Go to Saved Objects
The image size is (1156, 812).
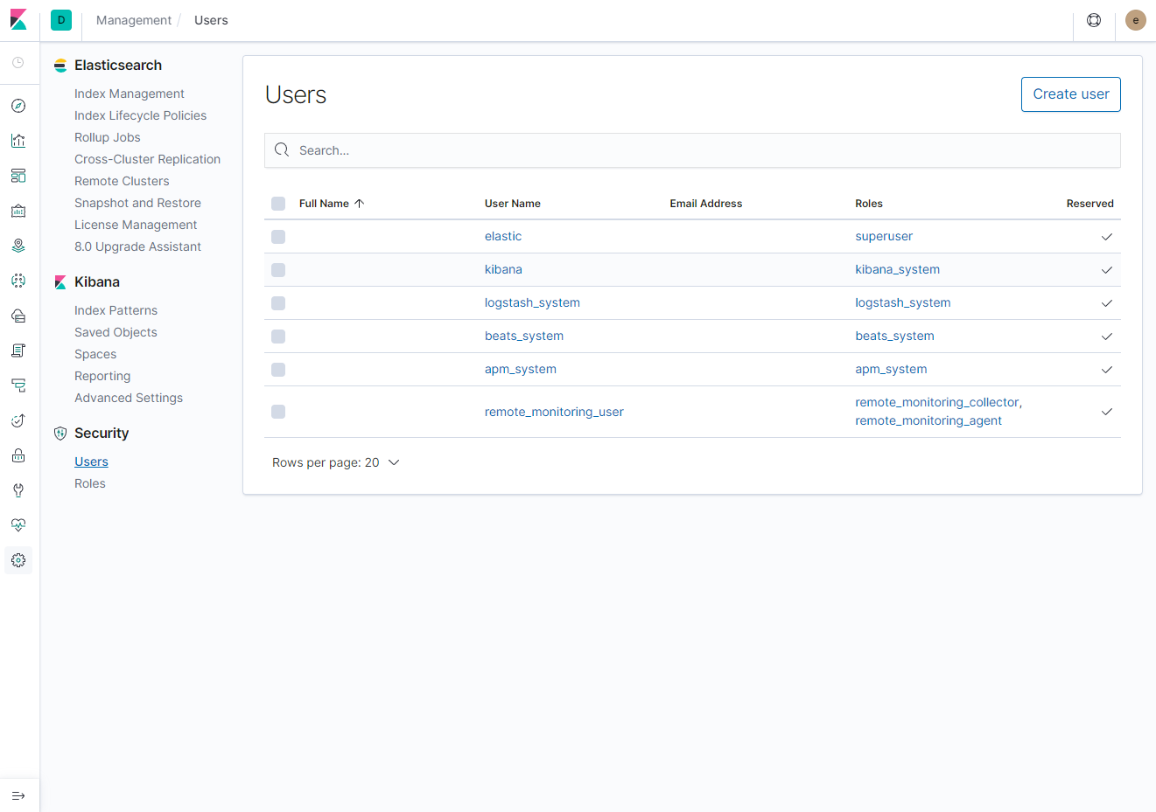click(x=116, y=332)
